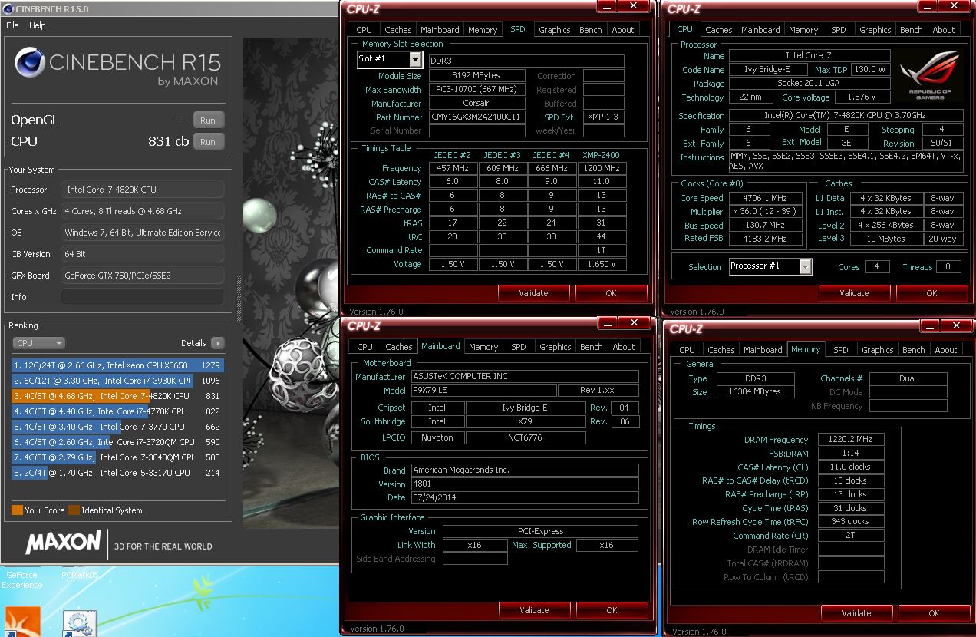Click the Cinebench Processor field Intel Core i7-4820K
This screenshot has height=637, width=976.
pyautogui.click(x=143, y=190)
